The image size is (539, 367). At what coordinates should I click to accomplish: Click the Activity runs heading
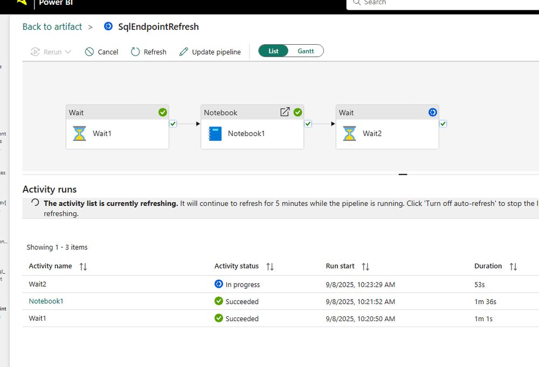(x=50, y=189)
